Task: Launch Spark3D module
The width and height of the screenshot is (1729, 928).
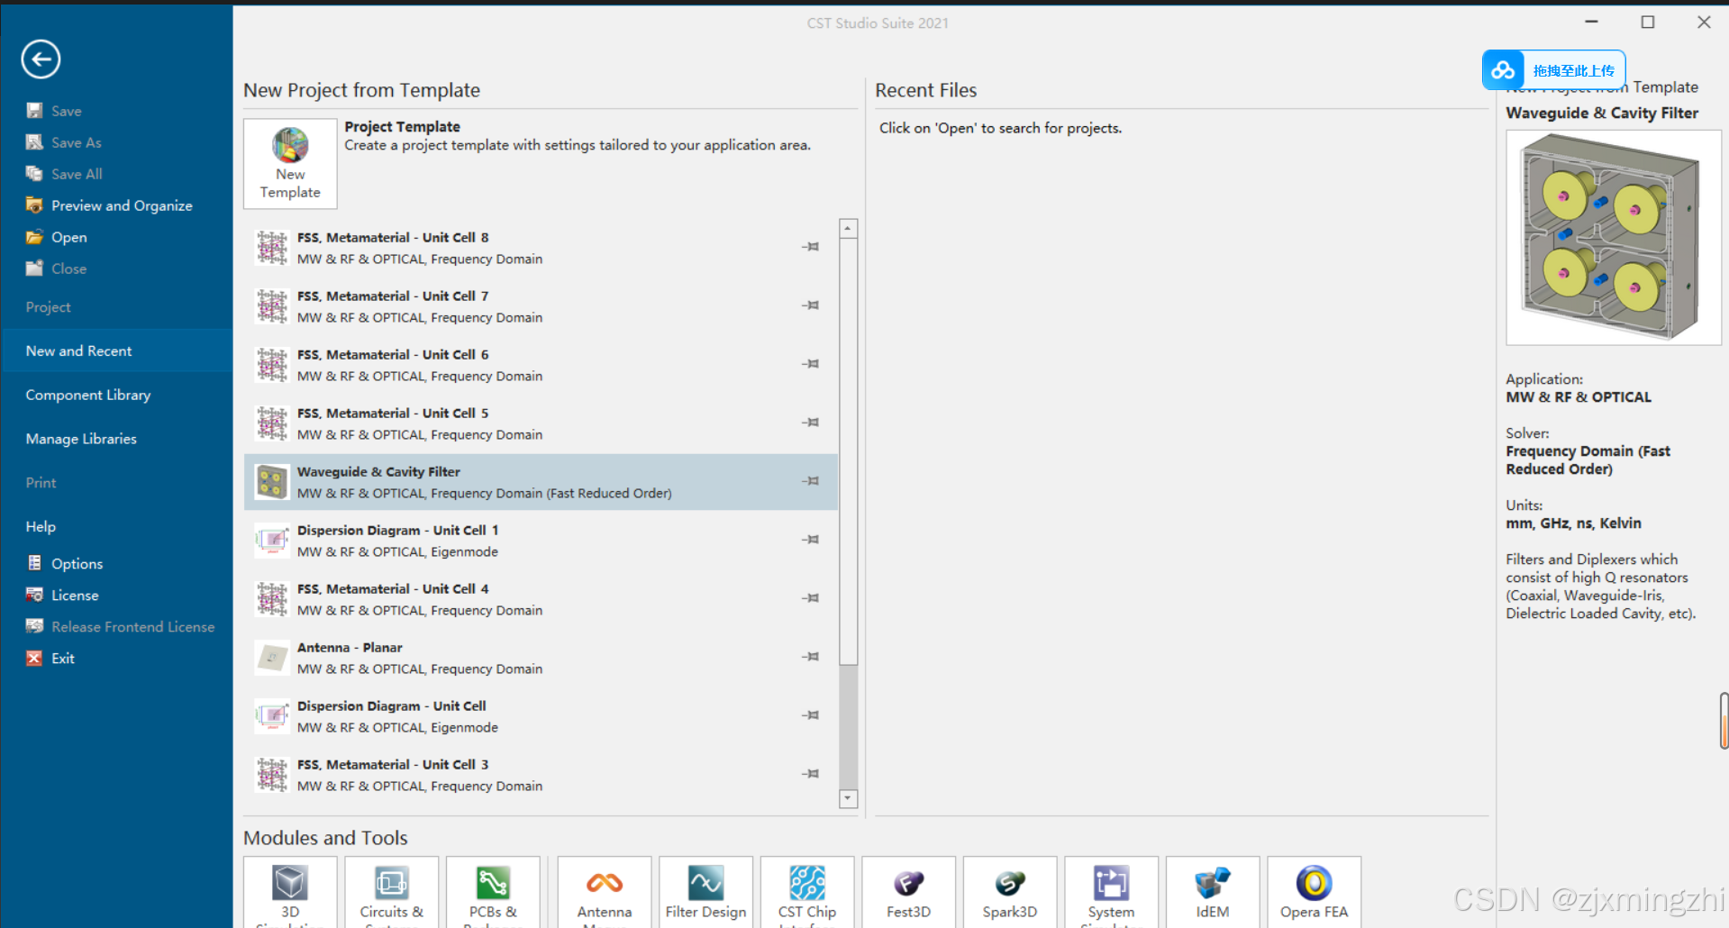Action: pos(1010,892)
